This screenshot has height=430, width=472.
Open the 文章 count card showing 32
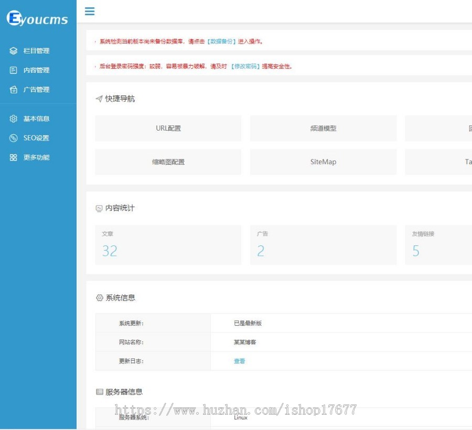coord(168,245)
